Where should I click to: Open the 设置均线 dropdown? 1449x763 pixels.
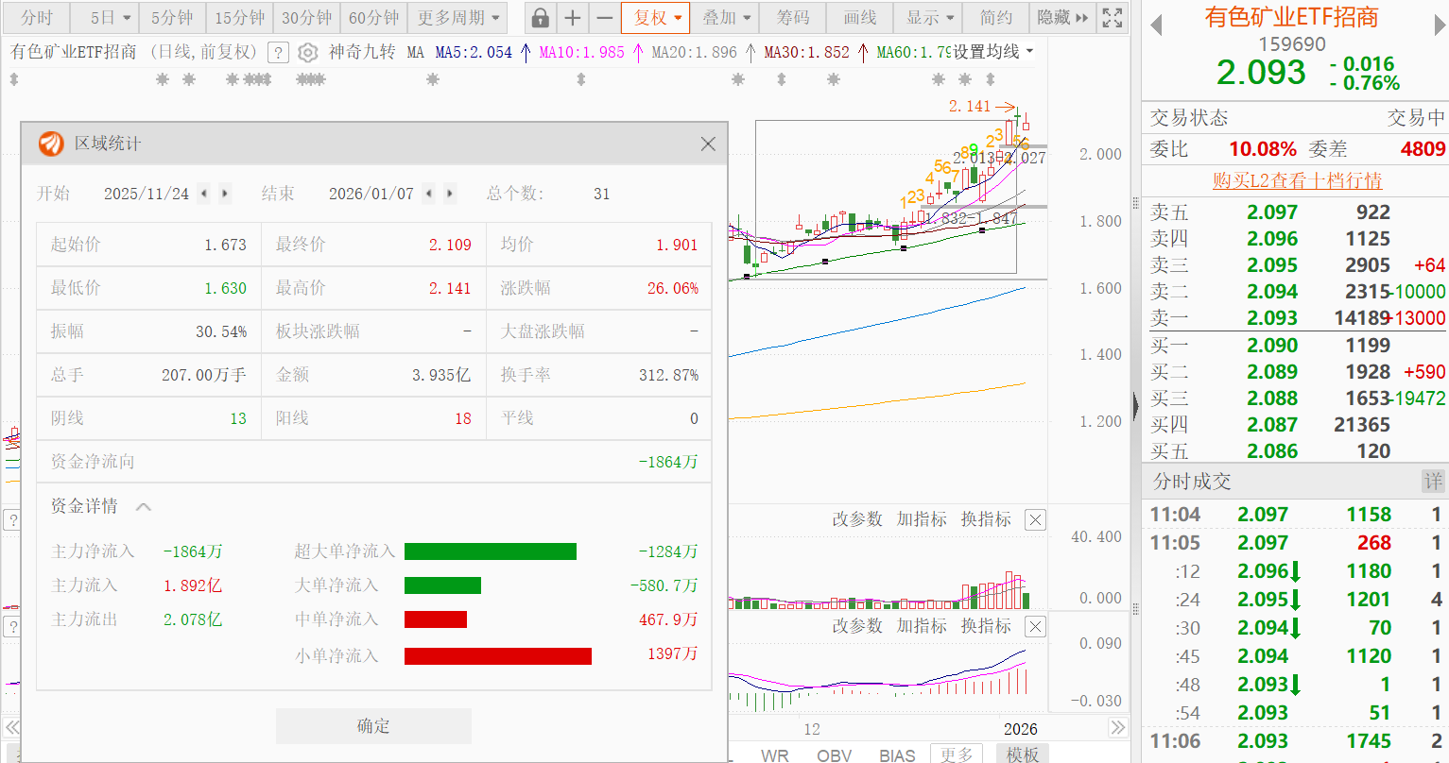[992, 52]
